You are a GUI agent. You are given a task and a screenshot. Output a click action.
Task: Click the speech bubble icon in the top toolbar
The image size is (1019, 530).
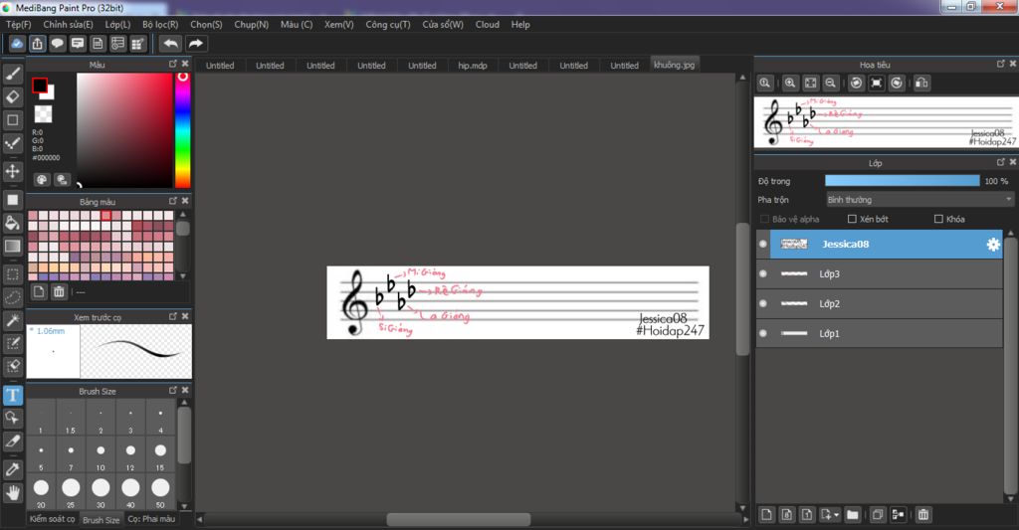click(x=57, y=44)
